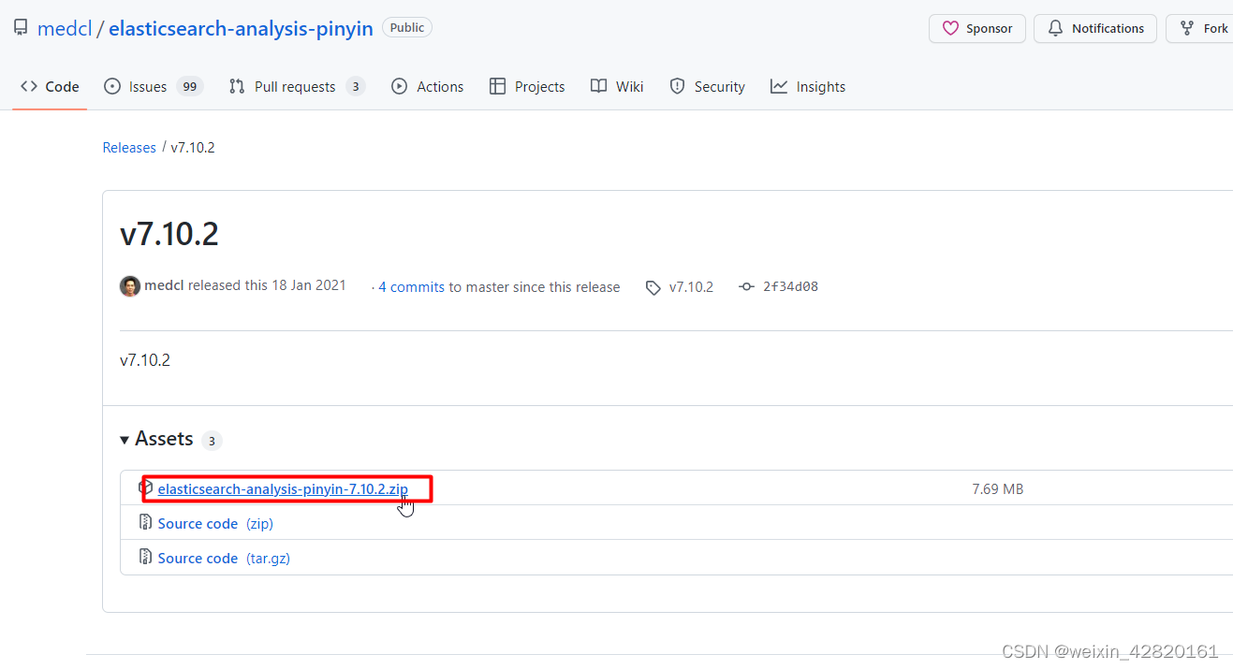Image resolution: width=1233 pixels, height=669 pixels.
Task: Open the elasticsearch-analysis-pinyin repository link
Action: click(x=241, y=28)
